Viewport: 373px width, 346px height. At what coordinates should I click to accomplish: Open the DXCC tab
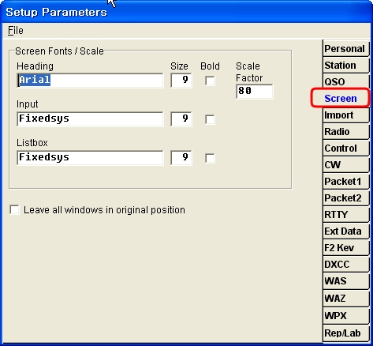pyautogui.click(x=346, y=265)
